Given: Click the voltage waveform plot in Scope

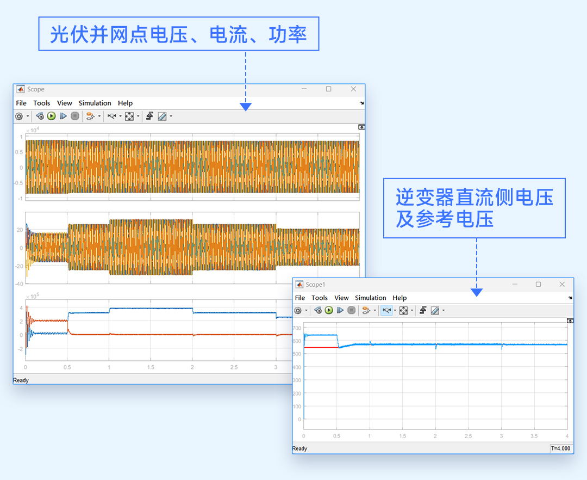Looking at the screenshot, I should pyautogui.click(x=192, y=167).
